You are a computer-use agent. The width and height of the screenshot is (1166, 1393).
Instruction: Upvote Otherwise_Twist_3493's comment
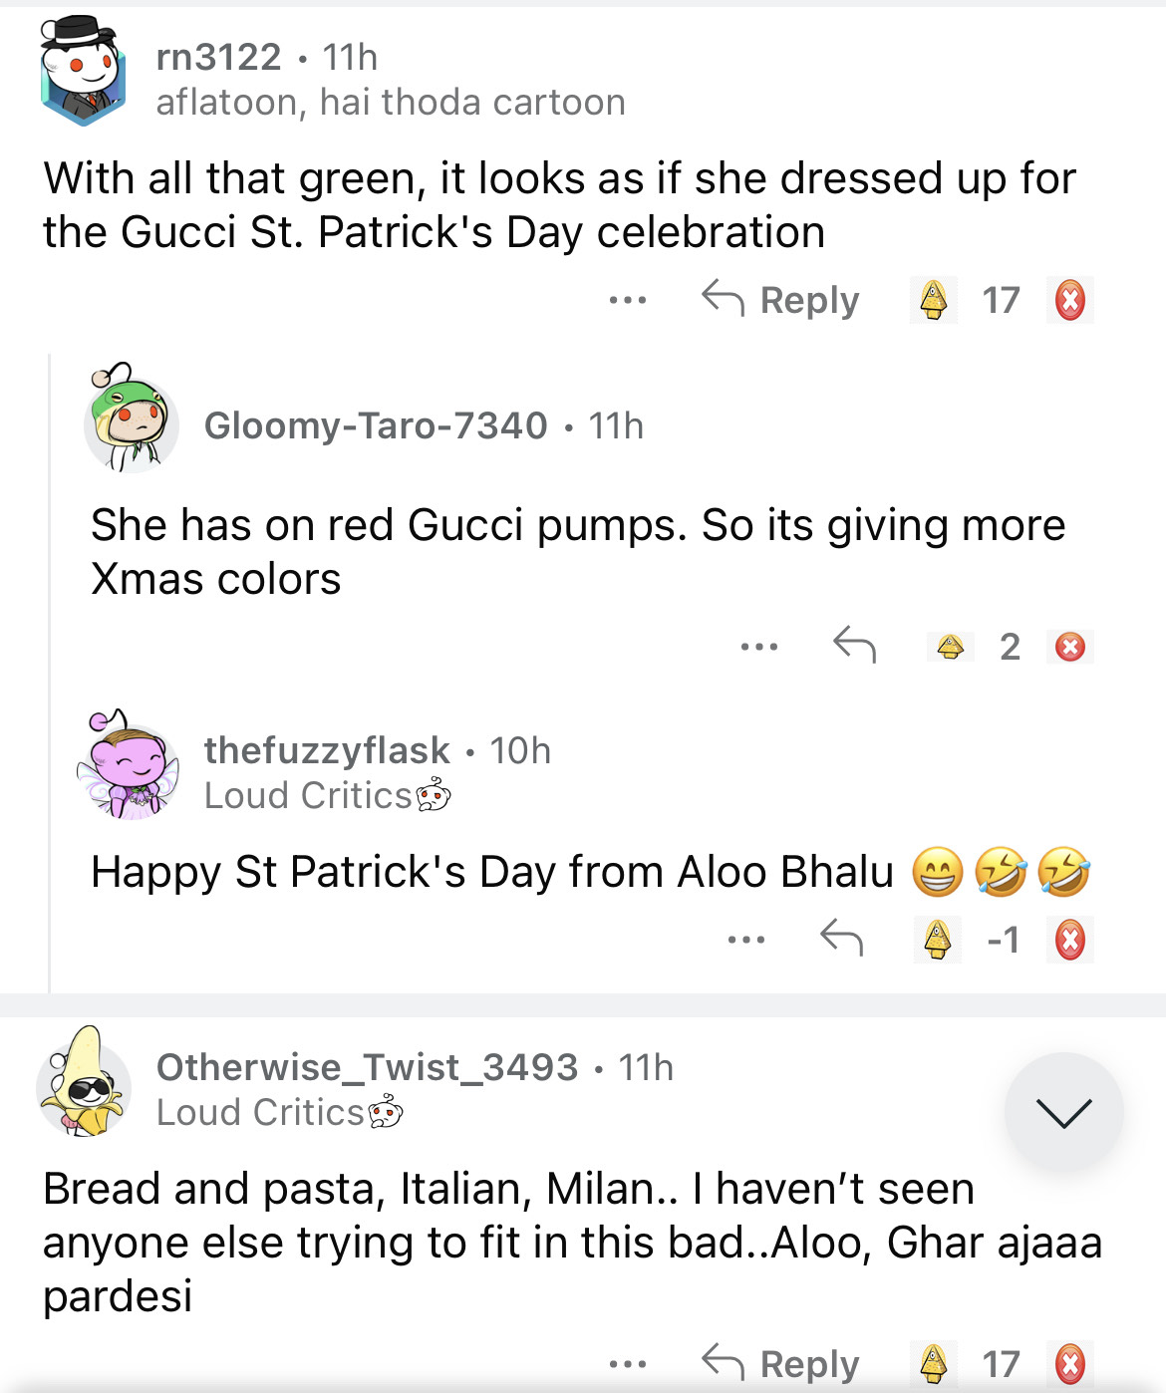(x=933, y=1363)
